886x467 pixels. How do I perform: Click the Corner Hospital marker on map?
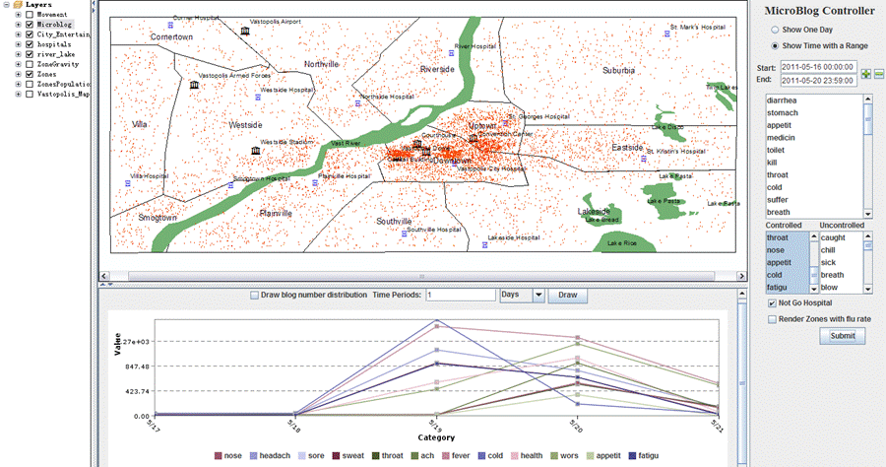point(170,25)
